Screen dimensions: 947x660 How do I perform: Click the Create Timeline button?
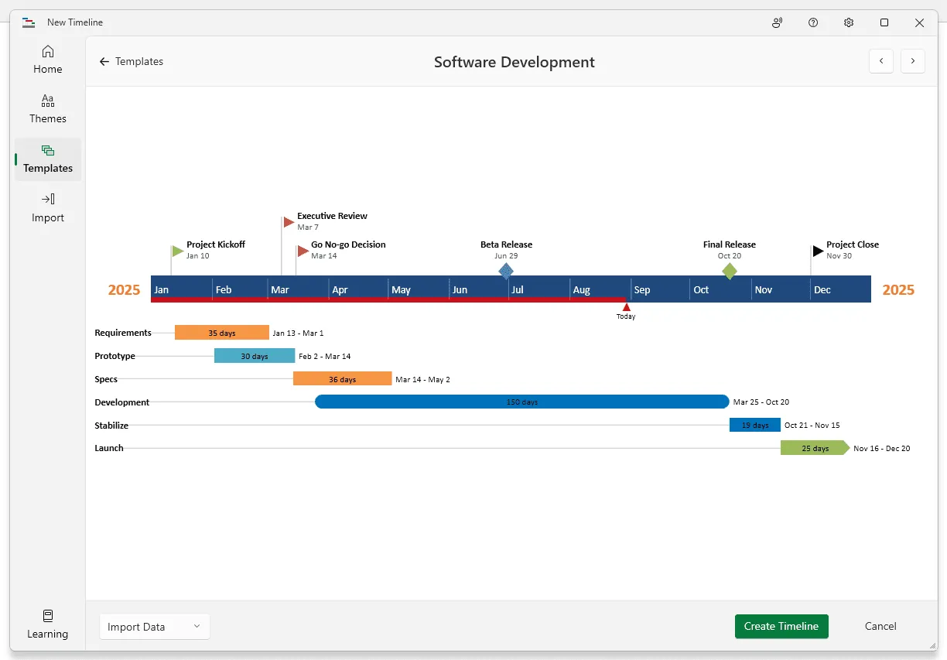point(781,627)
